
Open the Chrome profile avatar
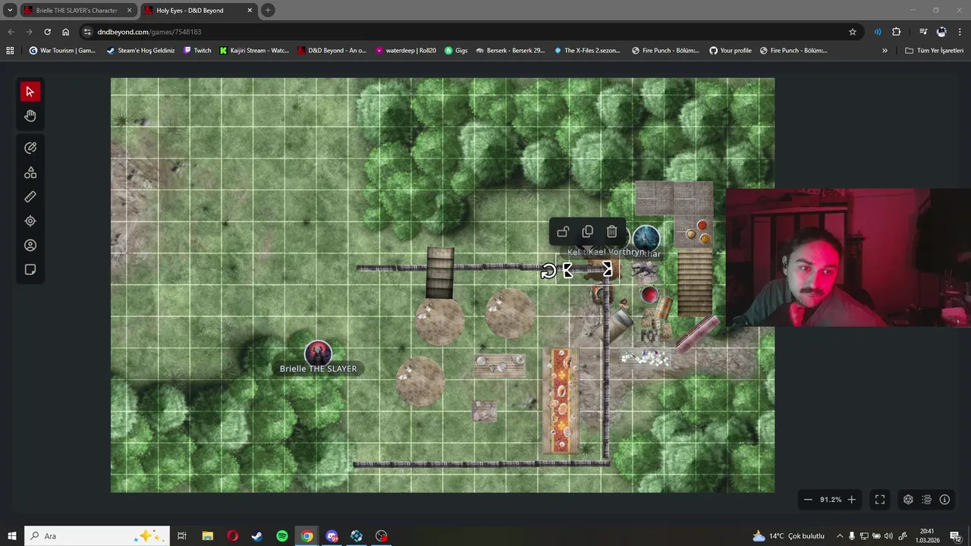pyautogui.click(x=941, y=32)
